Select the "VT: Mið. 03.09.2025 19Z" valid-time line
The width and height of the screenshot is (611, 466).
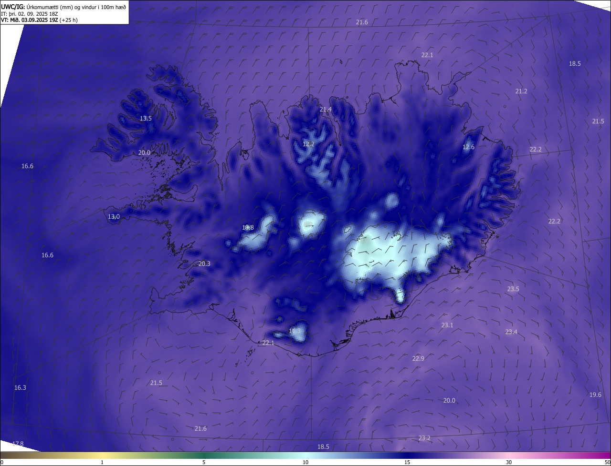point(39,20)
